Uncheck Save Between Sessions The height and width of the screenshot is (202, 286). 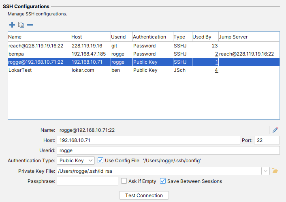pos(163,181)
